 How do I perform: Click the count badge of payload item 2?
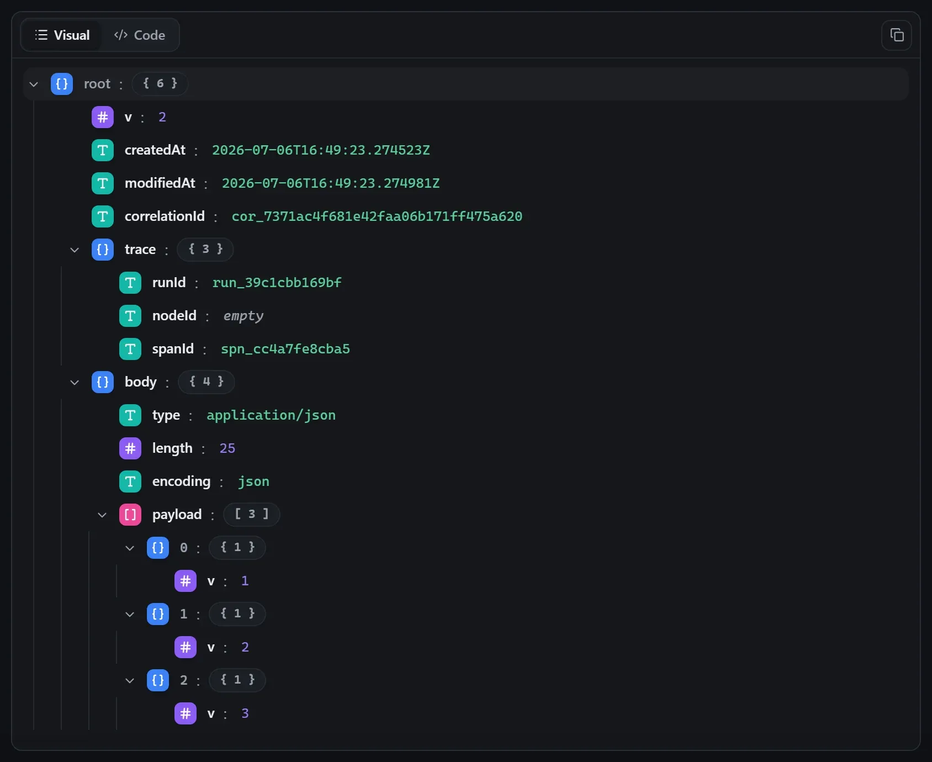237,680
